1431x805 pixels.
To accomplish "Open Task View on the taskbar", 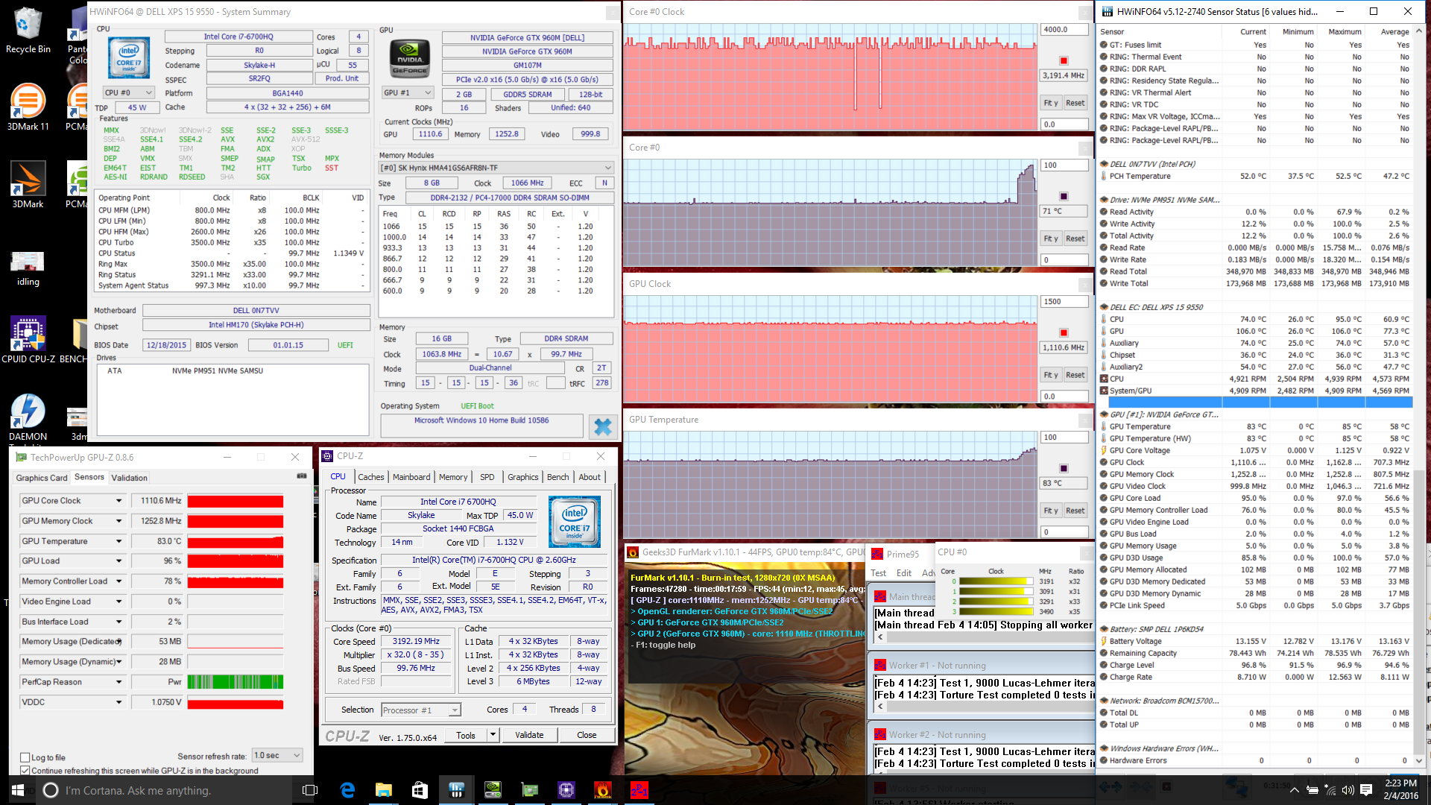I will pos(310,790).
